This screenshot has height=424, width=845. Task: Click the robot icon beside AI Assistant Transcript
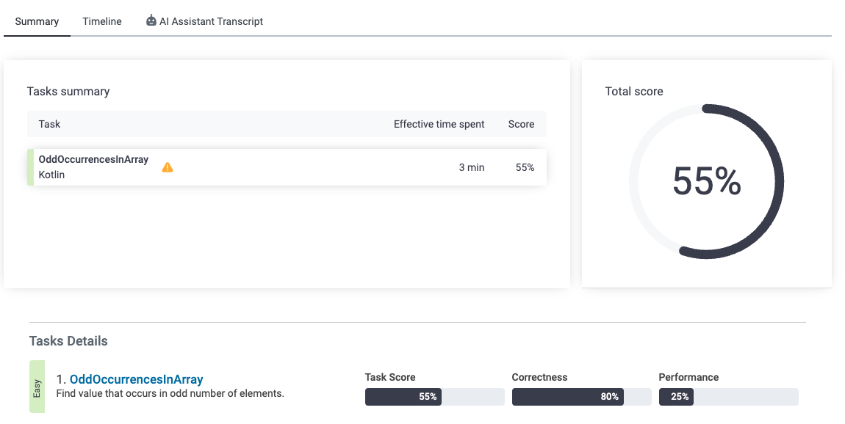(x=151, y=21)
